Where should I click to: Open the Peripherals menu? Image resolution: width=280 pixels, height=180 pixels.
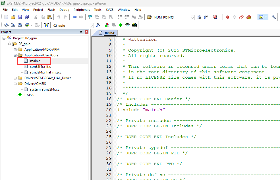point(82,10)
